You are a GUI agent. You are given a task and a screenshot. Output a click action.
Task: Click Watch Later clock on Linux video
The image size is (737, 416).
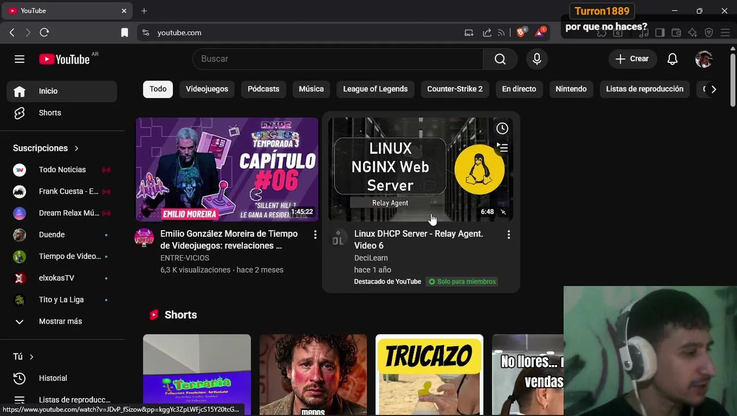[502, 128]
